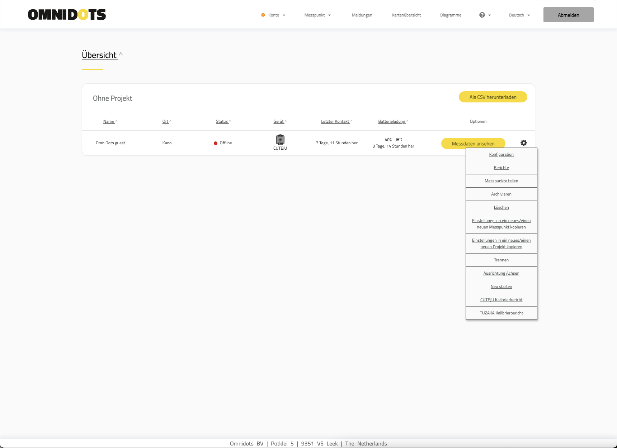This screenshot has width=617, height=448.
Task: Sort table by Letzter Kontakt column
Action: (335, 121)
